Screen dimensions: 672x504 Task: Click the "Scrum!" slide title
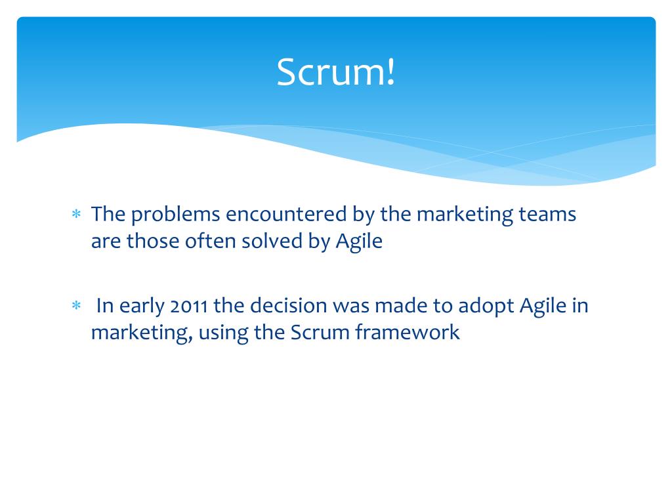(335, 72)
